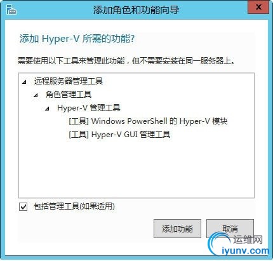Click the wizard icon in the title bar
Image resolution: width=273 pixels, height=261 pixels.
[11, 10]
